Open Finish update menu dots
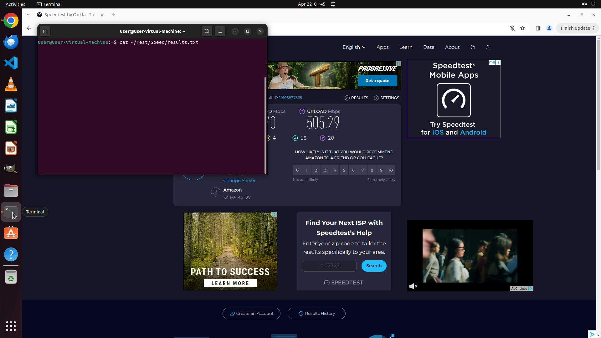Image resolution: width=601 pixels, height=338 pixels. pos(594,28)
